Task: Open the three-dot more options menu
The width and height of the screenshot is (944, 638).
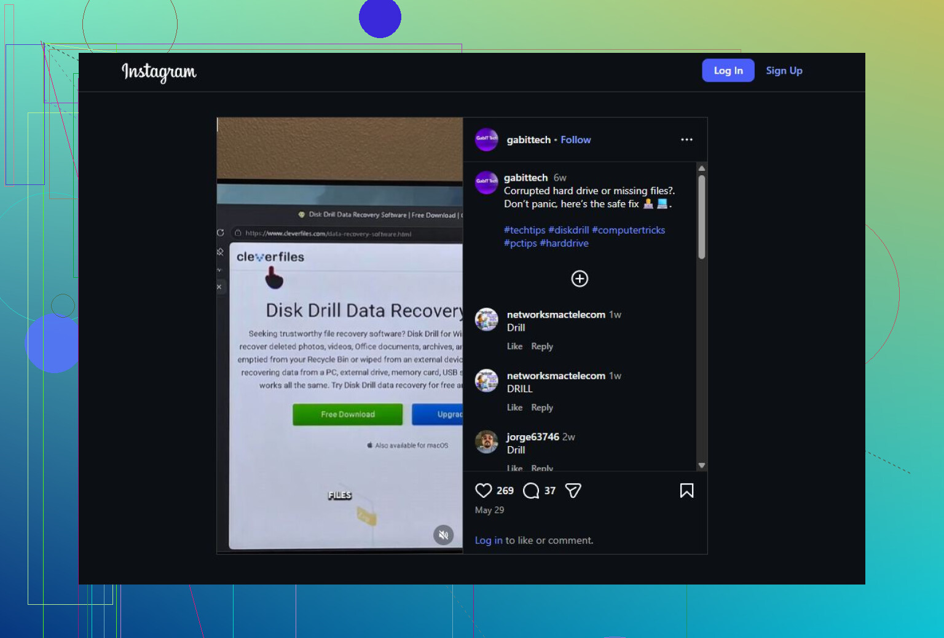Action: [x=686, y=140]
